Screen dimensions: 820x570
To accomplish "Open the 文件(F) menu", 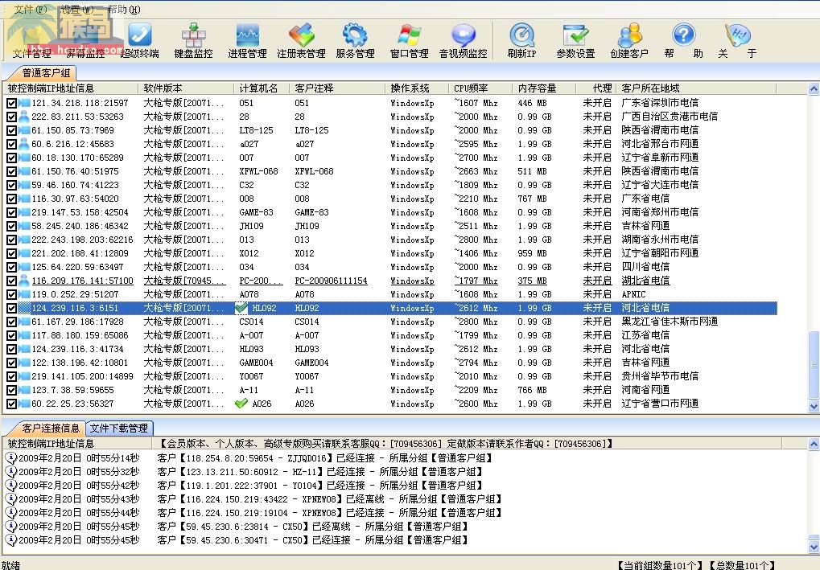I will click(x=31, y=10).
